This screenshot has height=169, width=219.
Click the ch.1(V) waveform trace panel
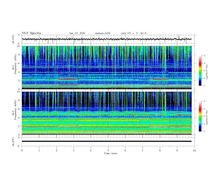108,39
